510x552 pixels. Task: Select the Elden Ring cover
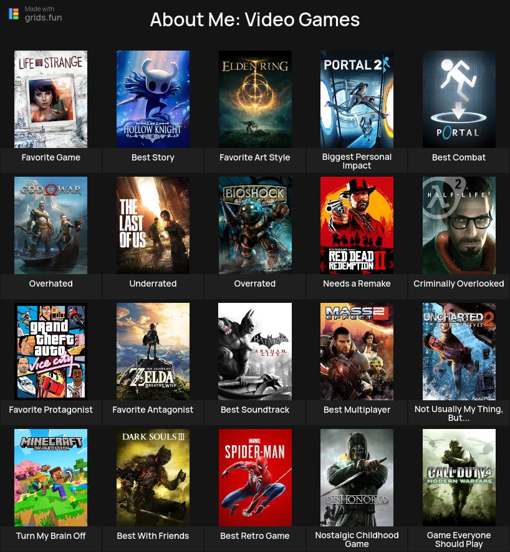coord(255,99)
